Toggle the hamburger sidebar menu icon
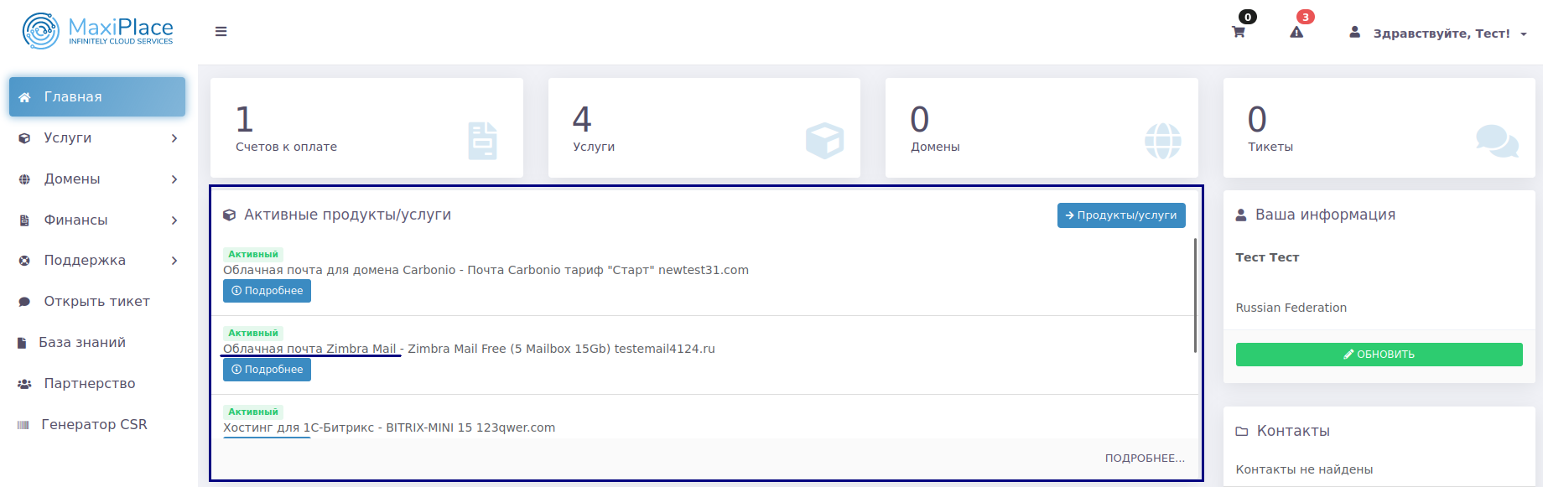Viewport: 1543px width, 487px height. pyautogui.click(x=221, y=32)
